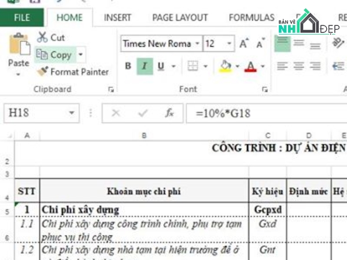Cancel formula entry with X
347x260 pixels.
tap(116, 113)
